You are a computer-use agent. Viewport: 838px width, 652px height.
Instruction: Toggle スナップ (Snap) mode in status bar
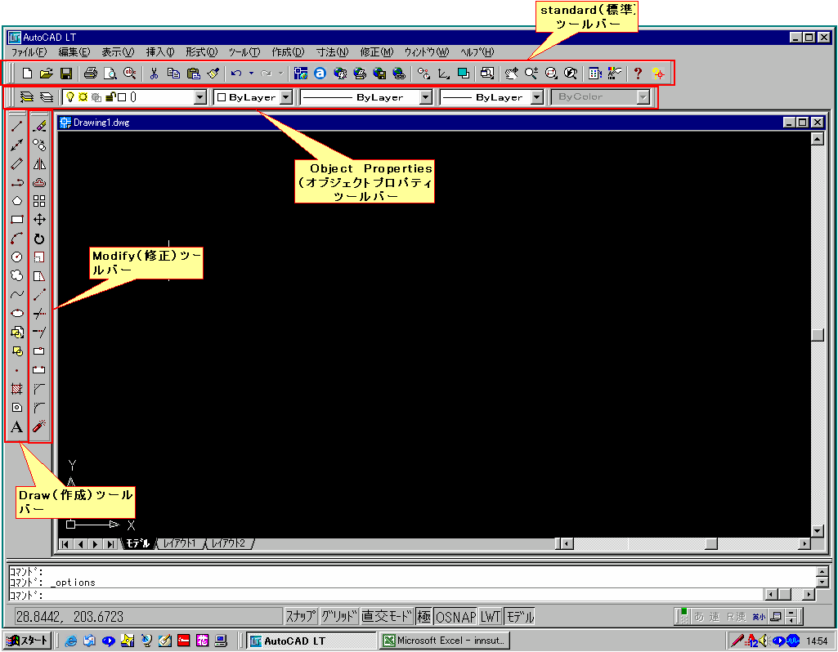[x=300, y=617]
